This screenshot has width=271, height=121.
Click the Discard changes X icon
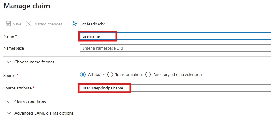(29, 24)
